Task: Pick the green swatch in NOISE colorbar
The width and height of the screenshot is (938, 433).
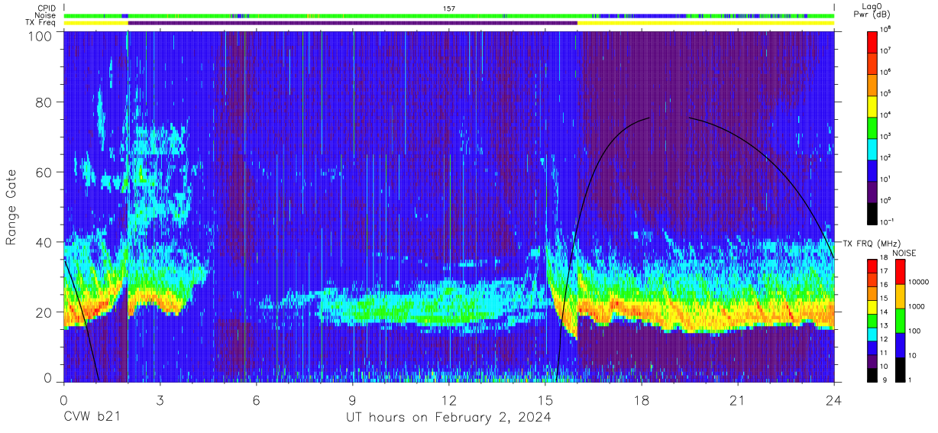Action: pos(899,320)
